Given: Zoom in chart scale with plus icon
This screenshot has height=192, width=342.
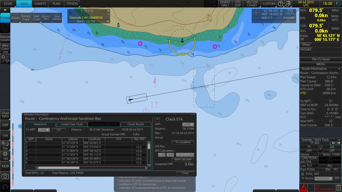Looking at the screenshot, I should tap(108, 11).
